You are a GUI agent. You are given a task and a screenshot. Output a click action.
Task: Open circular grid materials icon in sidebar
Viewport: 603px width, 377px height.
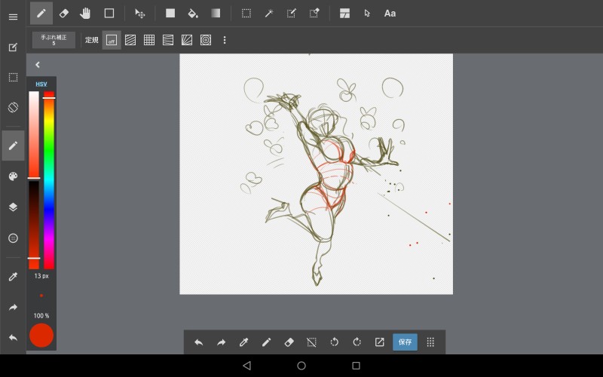pos(13,238)
